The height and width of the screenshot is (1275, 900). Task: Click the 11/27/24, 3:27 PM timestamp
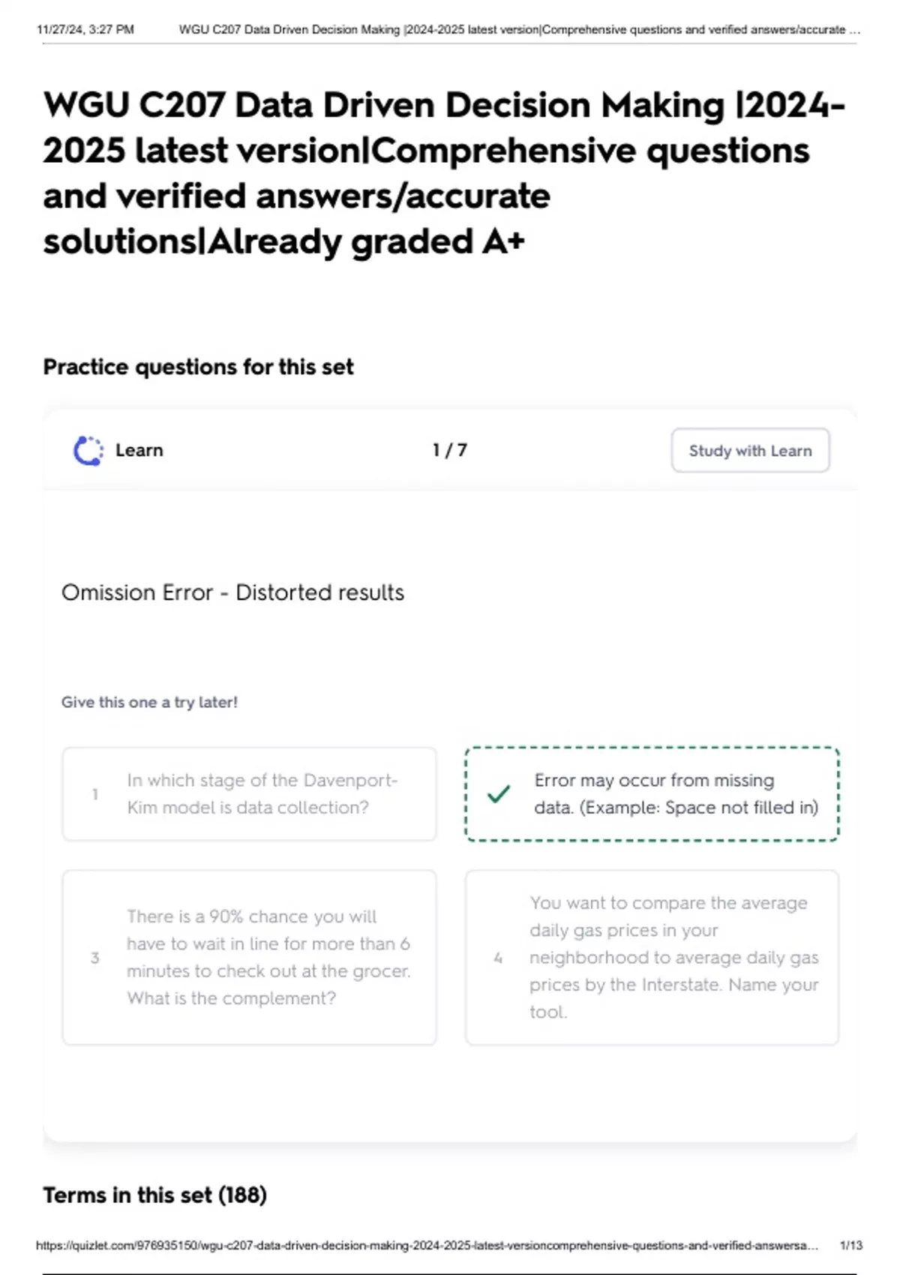pos(85,30)
